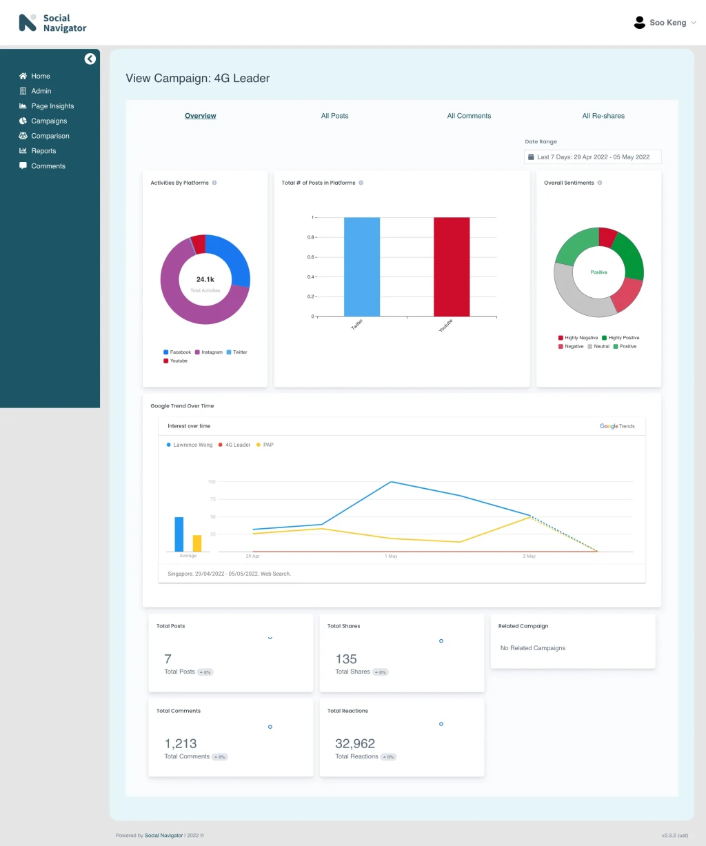Open the Date Range picker
706x846 pixels.
pos(592,157)
